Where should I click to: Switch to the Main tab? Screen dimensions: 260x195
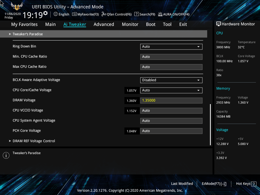pos(51,24)
